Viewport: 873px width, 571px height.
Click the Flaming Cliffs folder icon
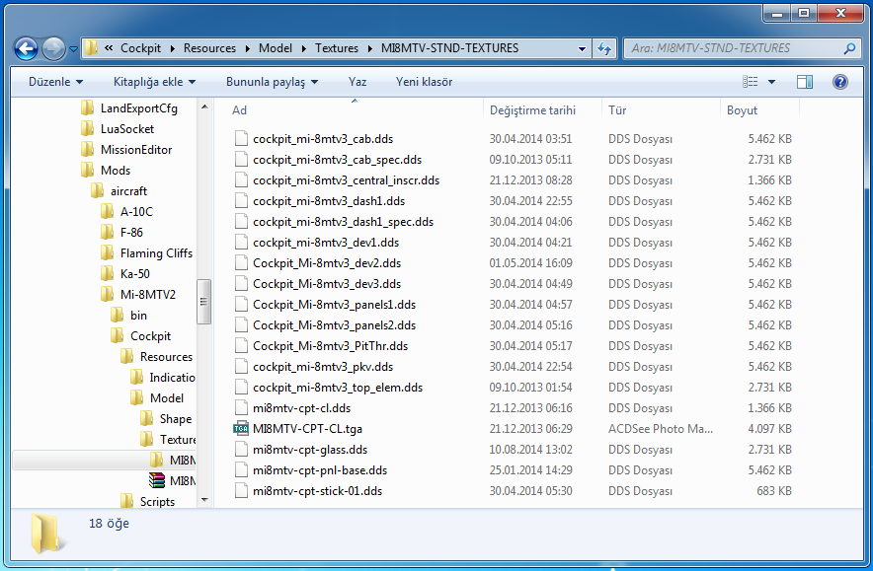[x=107, y=253]
